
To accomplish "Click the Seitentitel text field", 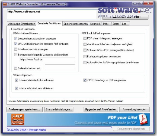I will (60, 67).
